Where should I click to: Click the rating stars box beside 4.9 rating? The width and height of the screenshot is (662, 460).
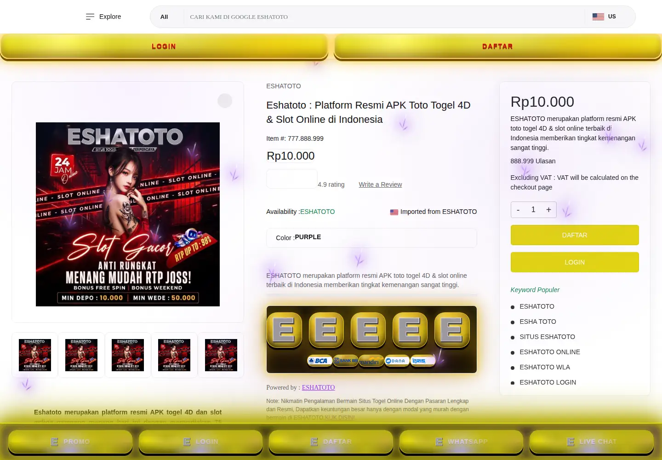[292, 179]
